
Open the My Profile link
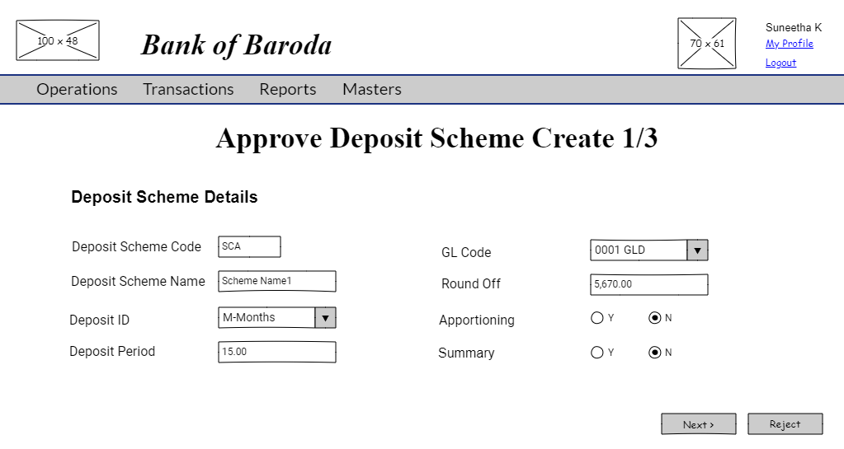789,44
